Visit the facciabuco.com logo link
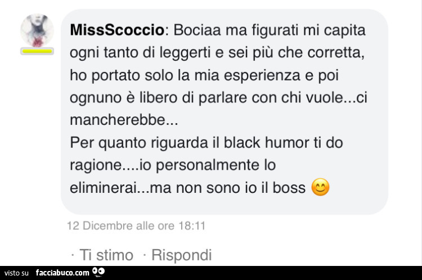This screenshot has width=422, height=280. tap(62, 273)
